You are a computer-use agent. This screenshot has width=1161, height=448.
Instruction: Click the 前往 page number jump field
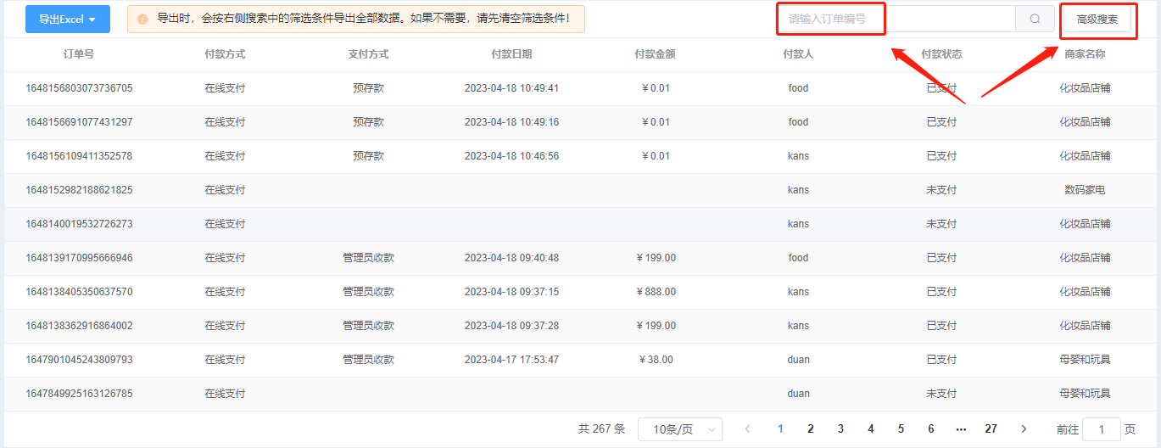1102,429
